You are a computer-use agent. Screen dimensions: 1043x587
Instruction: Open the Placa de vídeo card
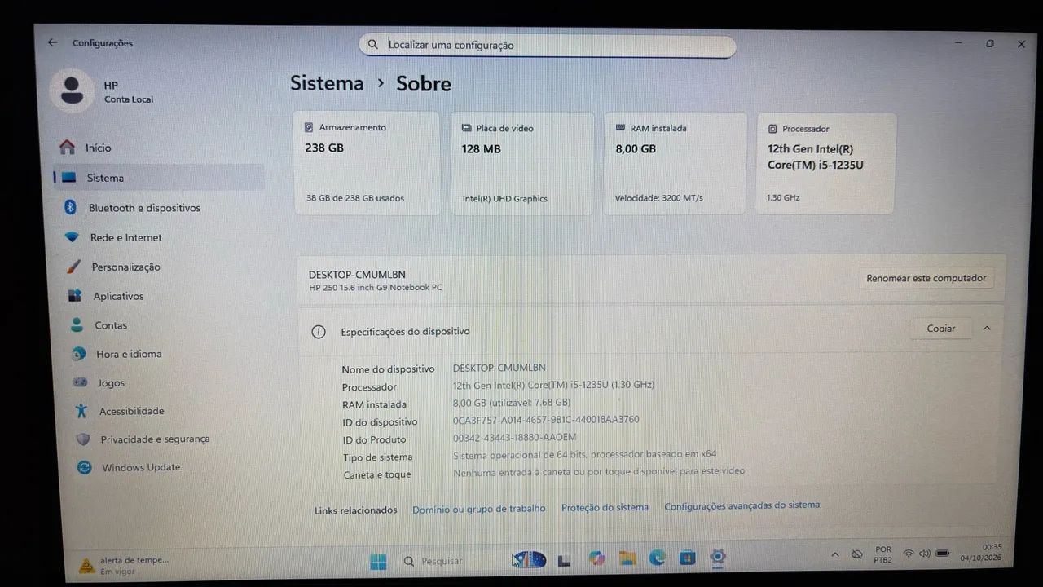(521, 163)
